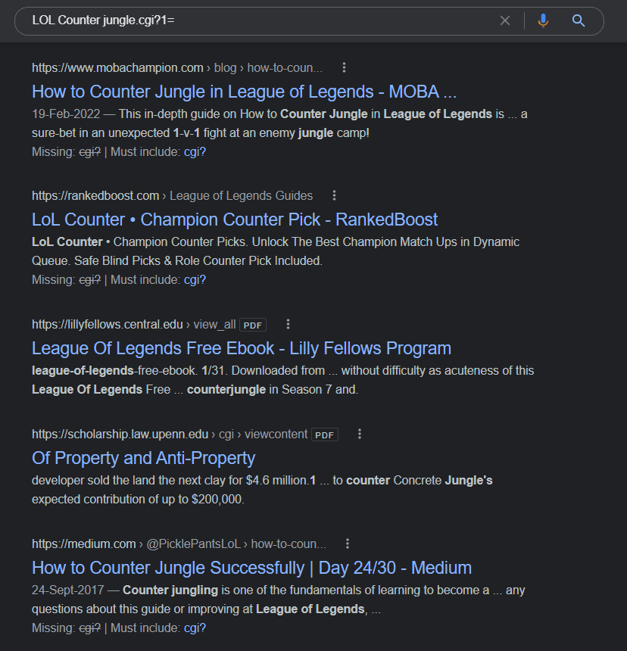Click 'cgi?' must-include link under mobachampion result
Image resolution: width=627 pixels, height=651 pixels.
195,151
